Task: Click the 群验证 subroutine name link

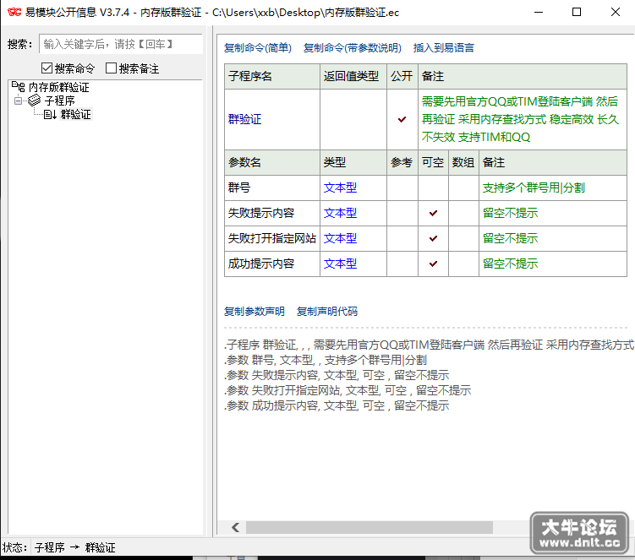Action: click(244, 119)
